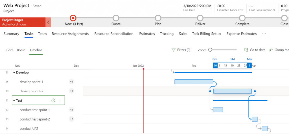The image size is (289, 134).
Task: Switch to the Grid view
Action: [10, 50]
